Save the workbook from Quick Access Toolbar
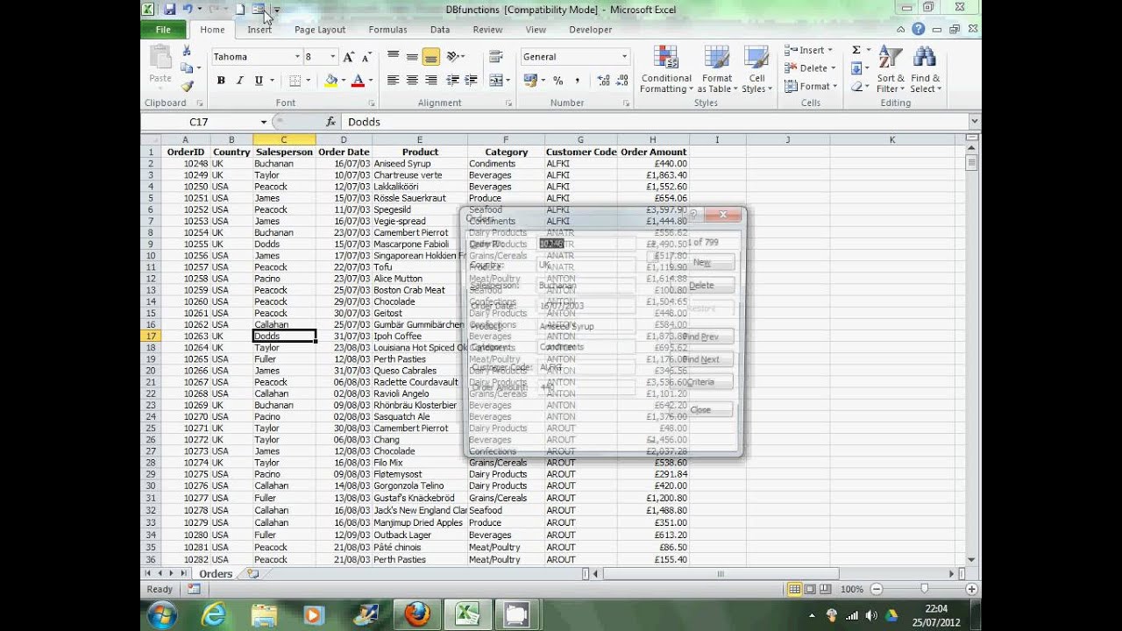Image resolution: width=1122 pixels, height=631 pixels. tap(169, 9)
